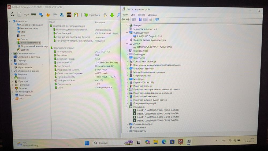Select Монітори in Device Manager
The height and width of the screenshot is (151, 268).
139,79
